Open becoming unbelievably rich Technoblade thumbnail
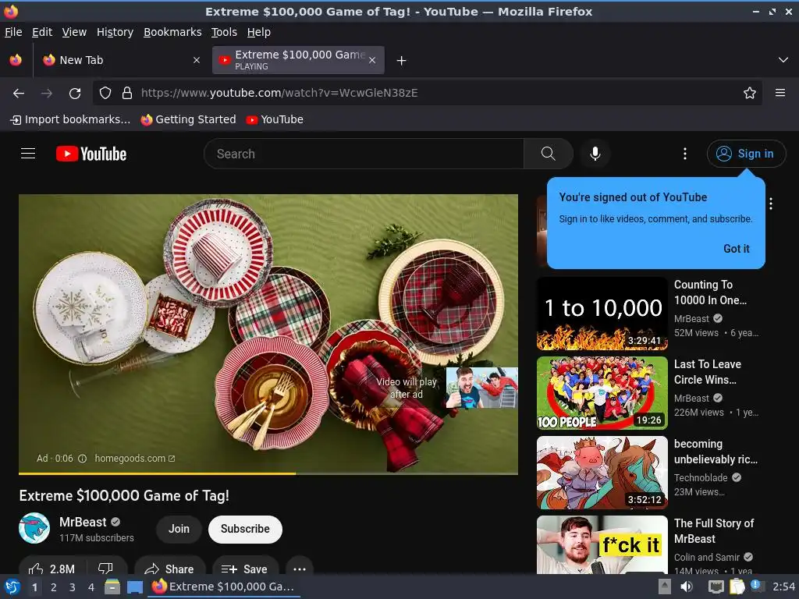The image size is (799, 599). pyautogui.click(x=602, y=473)
